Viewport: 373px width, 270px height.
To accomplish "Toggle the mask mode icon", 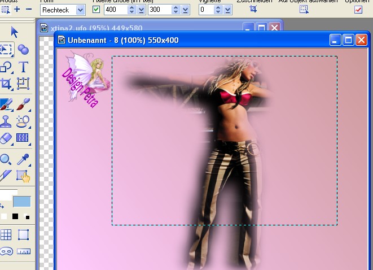I will click(6, 251).
